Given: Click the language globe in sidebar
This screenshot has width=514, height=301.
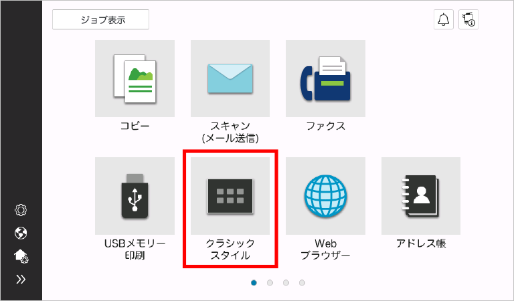Looking at the screenshot, I should pos(21,233).
